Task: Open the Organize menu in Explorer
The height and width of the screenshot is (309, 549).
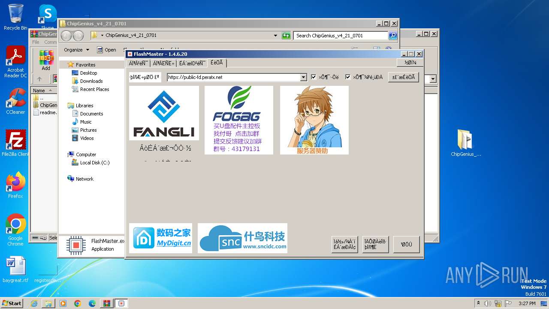Action: point(76,50)
